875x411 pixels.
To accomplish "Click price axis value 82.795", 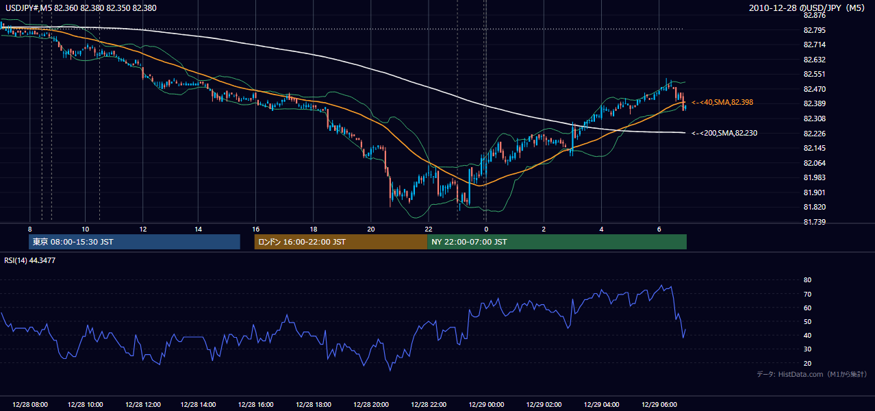I will pyautogui.click(x=814, y=30).
